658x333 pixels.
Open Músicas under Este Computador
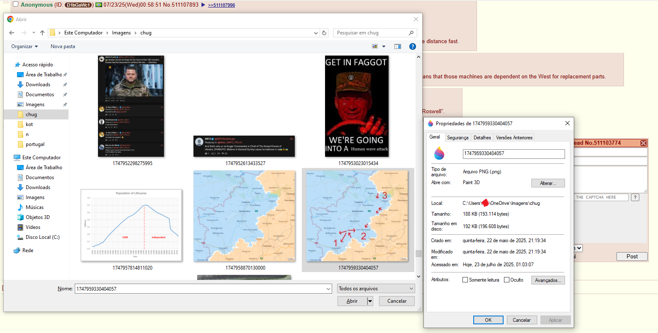(x=34, y=207)
